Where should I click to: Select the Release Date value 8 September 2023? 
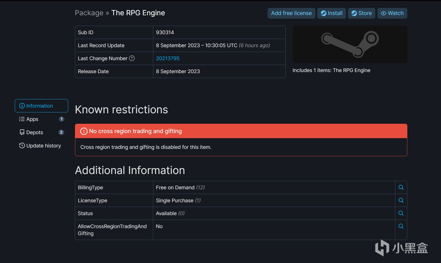click(x=178, y=71)
